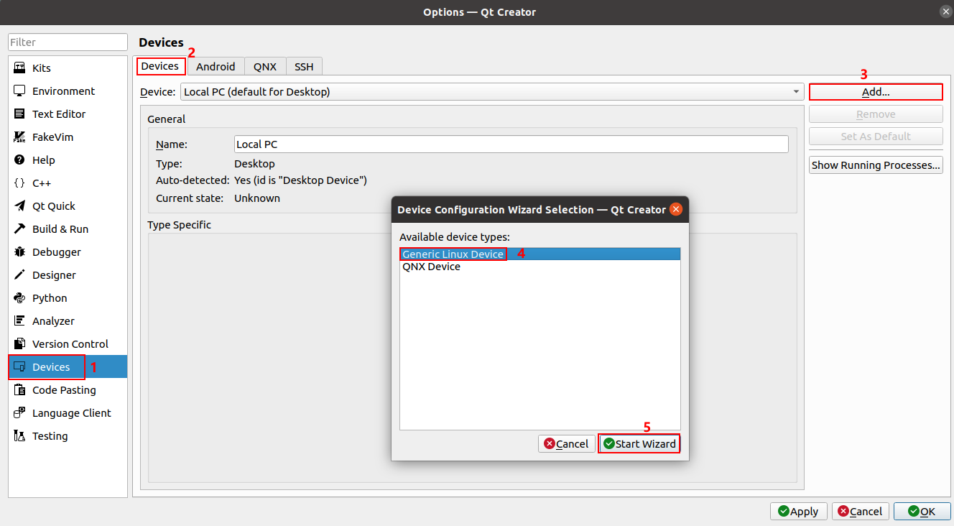Focus the Filter search field

coord(68,42)
